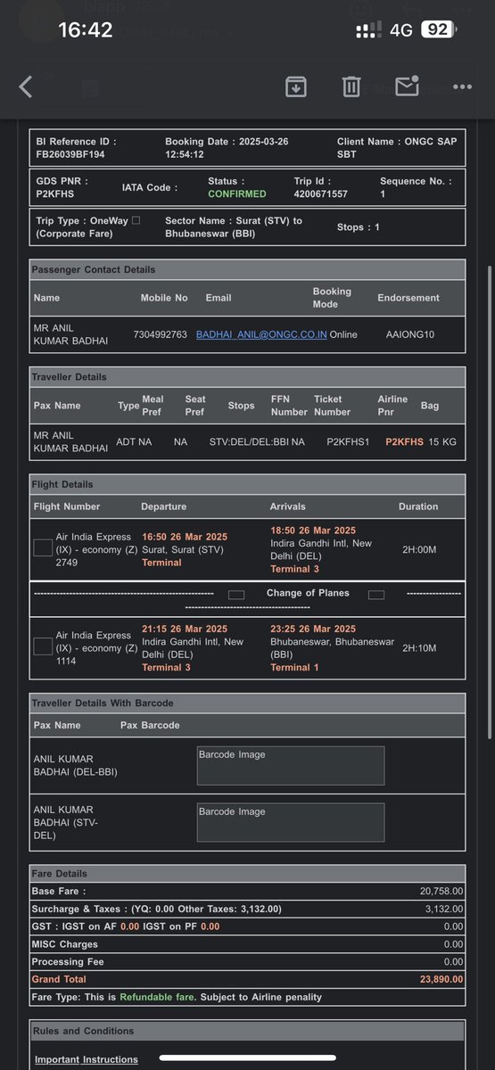Tap the Barcode Image for STV-DEL
The image size is (495, 1070).
click(291, 822)
